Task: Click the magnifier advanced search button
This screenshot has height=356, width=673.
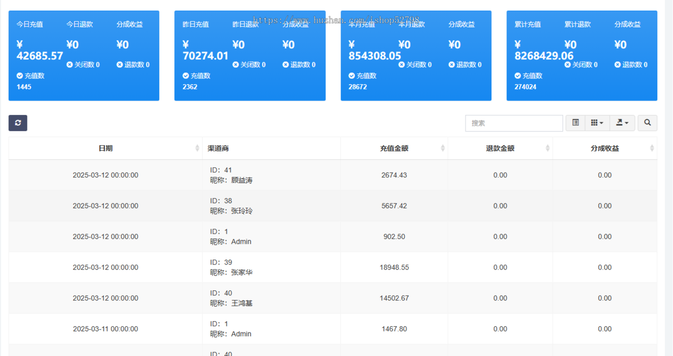Action: [647, 123]
